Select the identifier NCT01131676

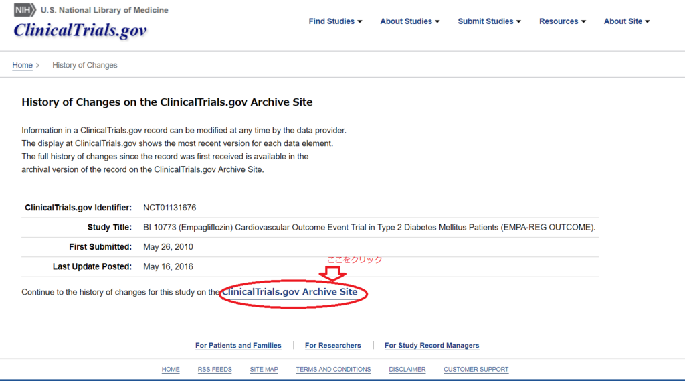click(x=169, y=208)
